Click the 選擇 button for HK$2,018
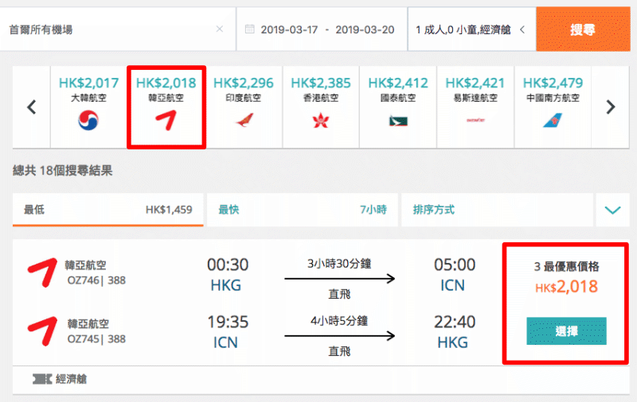Viewport: 637px width, 402px height. 566,331
